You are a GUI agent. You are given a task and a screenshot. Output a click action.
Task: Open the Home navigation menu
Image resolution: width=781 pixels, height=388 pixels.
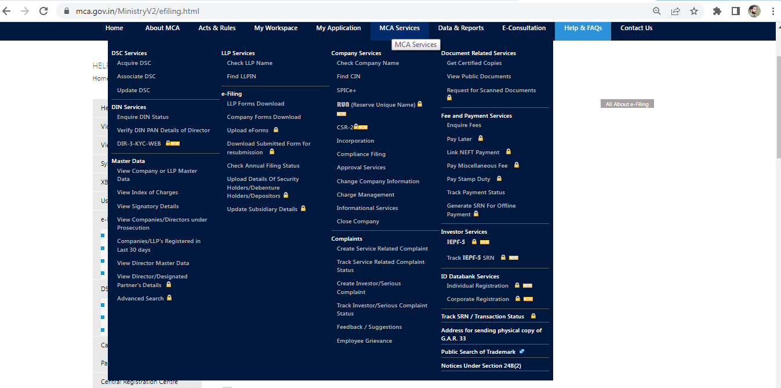(114, 28)
